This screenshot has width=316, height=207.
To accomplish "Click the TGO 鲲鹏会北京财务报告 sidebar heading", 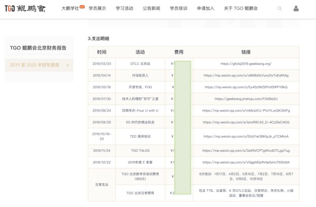I will click(x=38, y=48).
